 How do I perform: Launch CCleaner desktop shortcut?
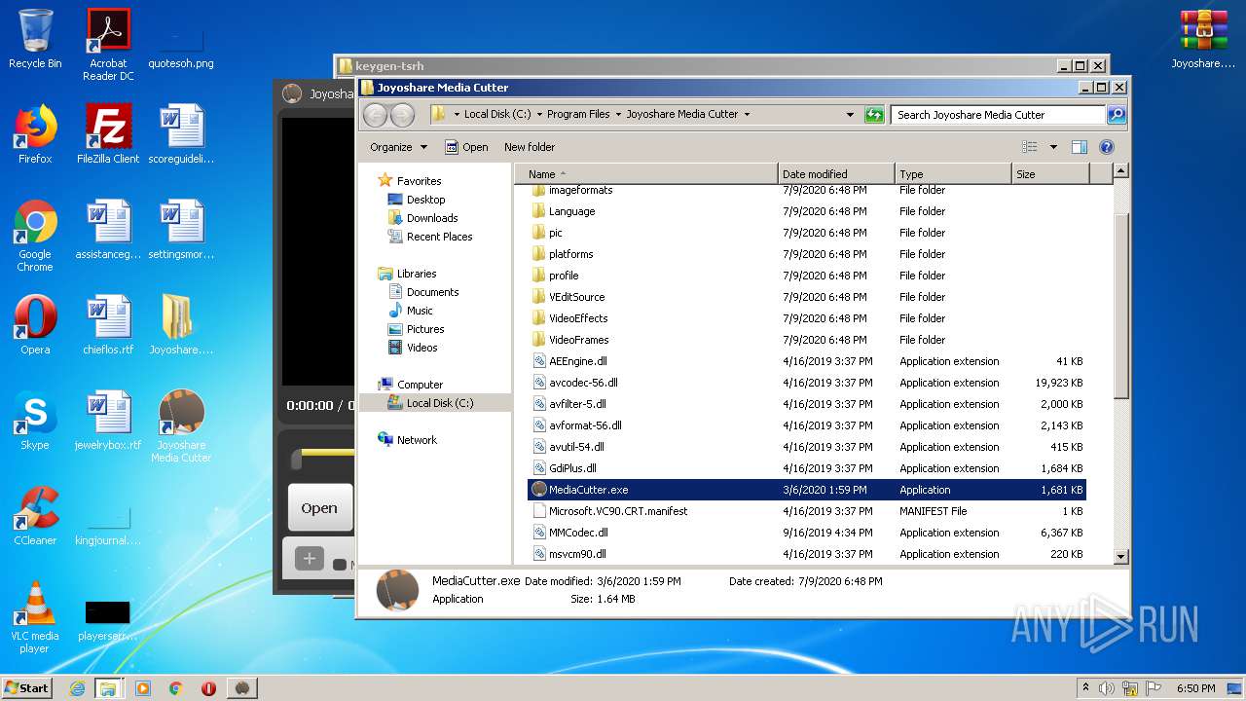[x=35, y=516]
